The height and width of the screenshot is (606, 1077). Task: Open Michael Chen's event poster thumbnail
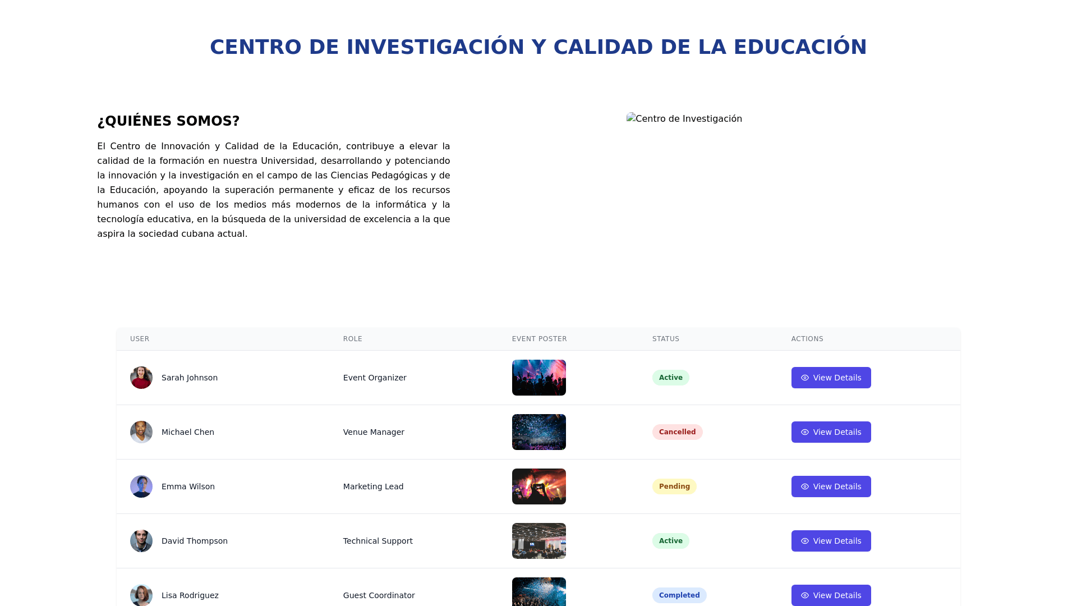538,432
